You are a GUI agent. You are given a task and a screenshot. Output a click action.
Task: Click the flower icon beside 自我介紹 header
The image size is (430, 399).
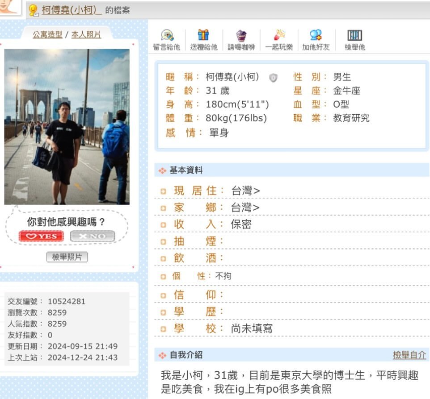pyautogui.click(x=162, y=355)
